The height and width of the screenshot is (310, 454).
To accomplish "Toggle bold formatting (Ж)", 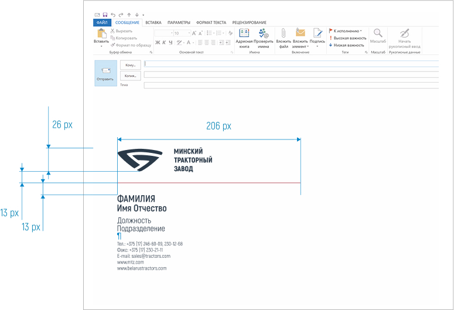I will click(x=157, y=42).
